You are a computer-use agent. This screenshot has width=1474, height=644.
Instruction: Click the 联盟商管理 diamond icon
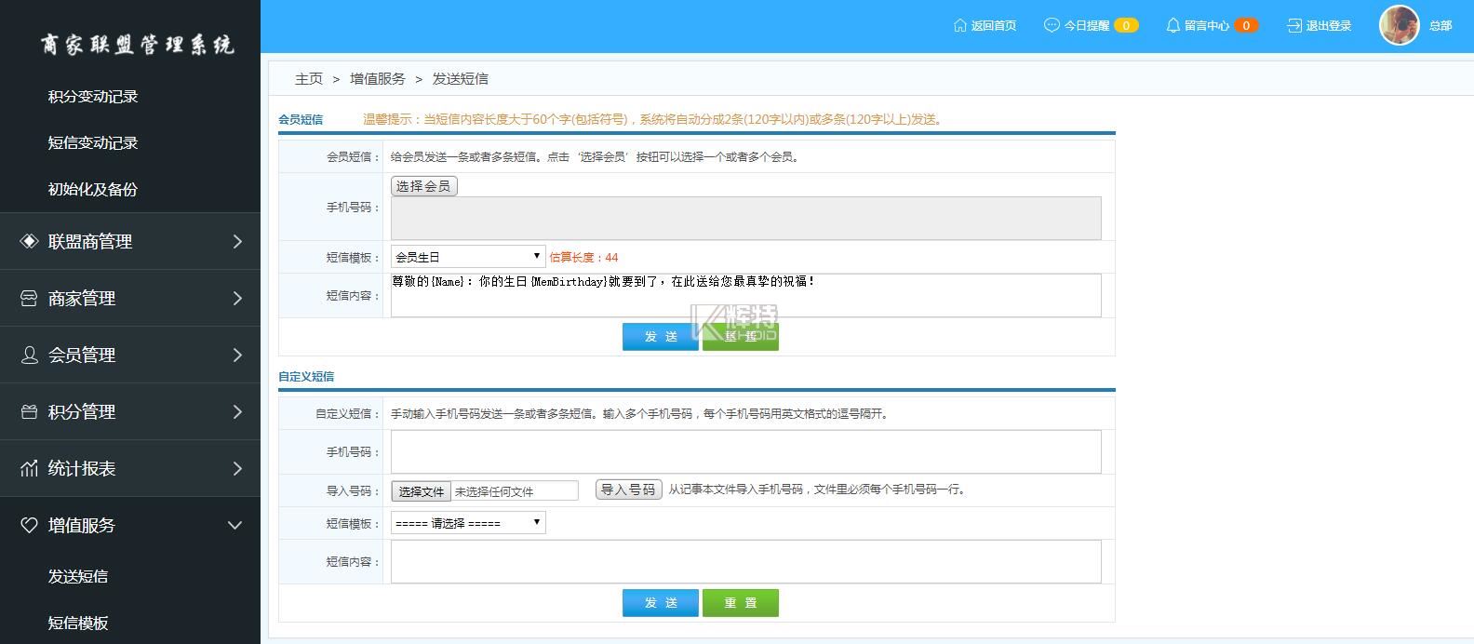point(29,241)
